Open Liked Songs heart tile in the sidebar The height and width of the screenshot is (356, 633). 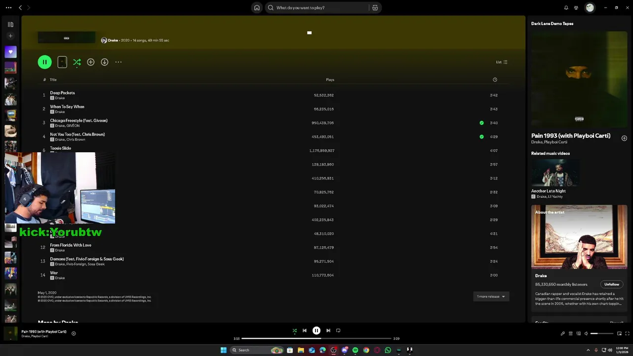(x=10, y=52)
